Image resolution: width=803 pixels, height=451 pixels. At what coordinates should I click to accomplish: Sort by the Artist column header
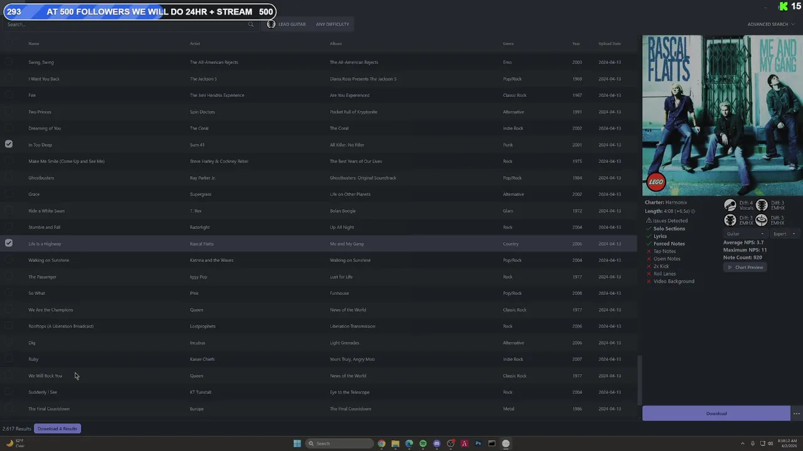tap(195, 44)
